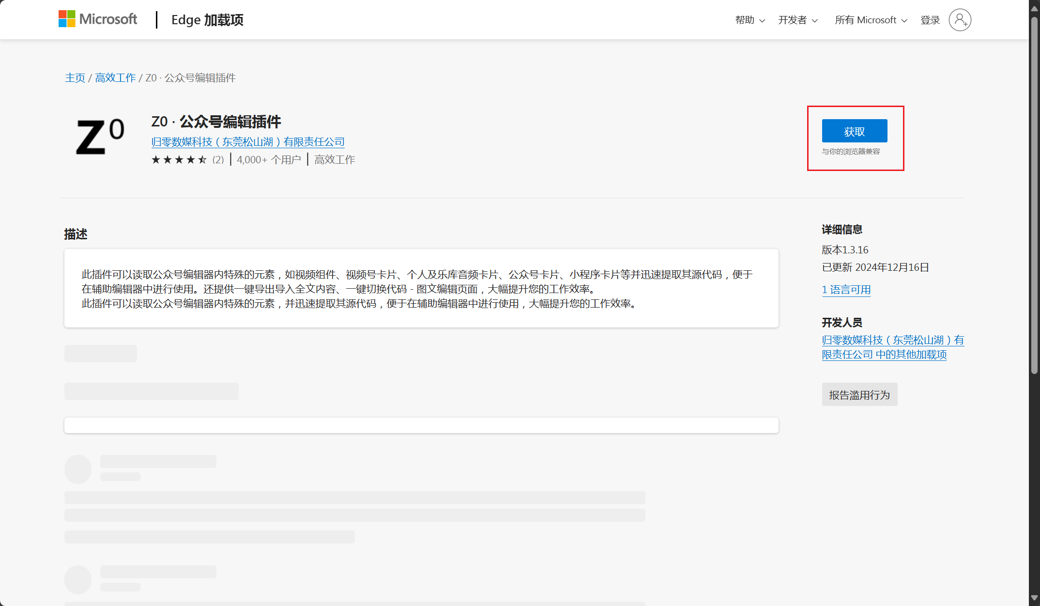Open the 1 语言可用 link
1040x606 pixels.
click(846, 290)
